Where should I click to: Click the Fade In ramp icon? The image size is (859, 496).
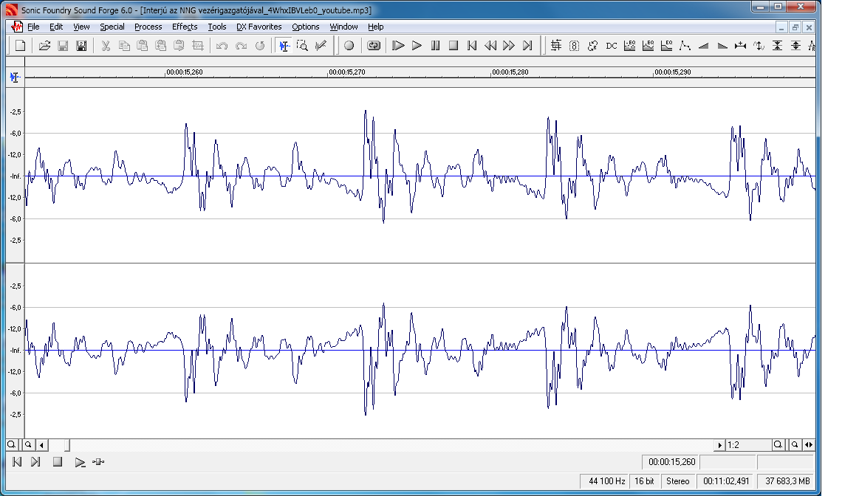(703, 46)
